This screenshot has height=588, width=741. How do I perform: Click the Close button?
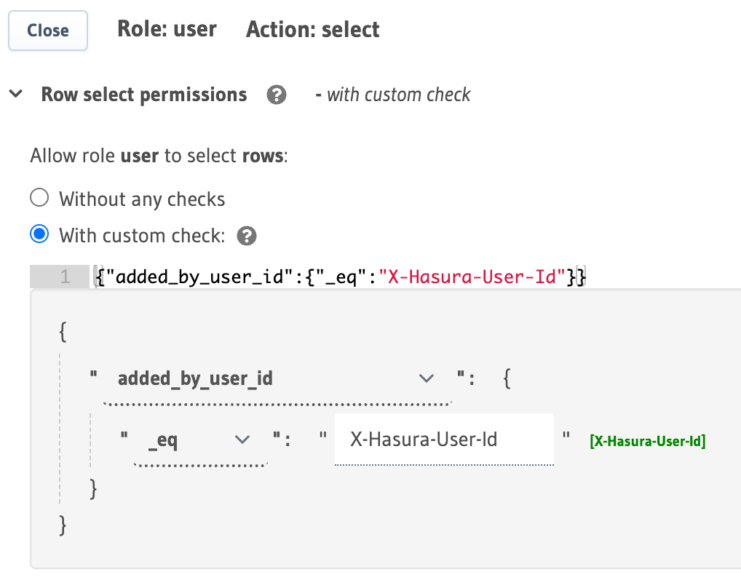pos(47,31)
